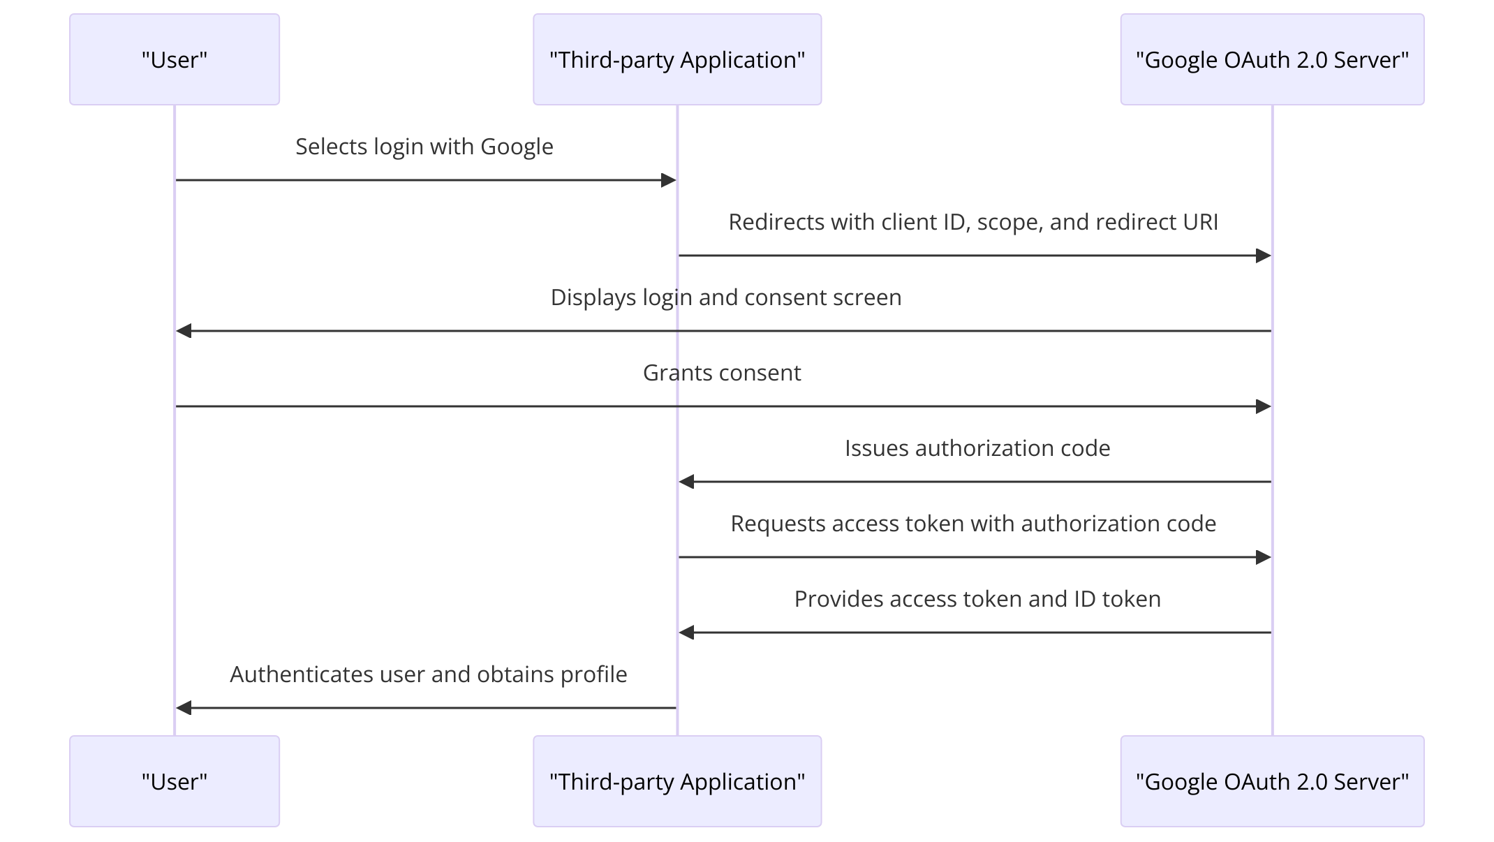The height and width of the screenshot is (842, 1494).
Task: Click arrowhead of the "Authenticates user" arrow
Action: coord(184,708)
